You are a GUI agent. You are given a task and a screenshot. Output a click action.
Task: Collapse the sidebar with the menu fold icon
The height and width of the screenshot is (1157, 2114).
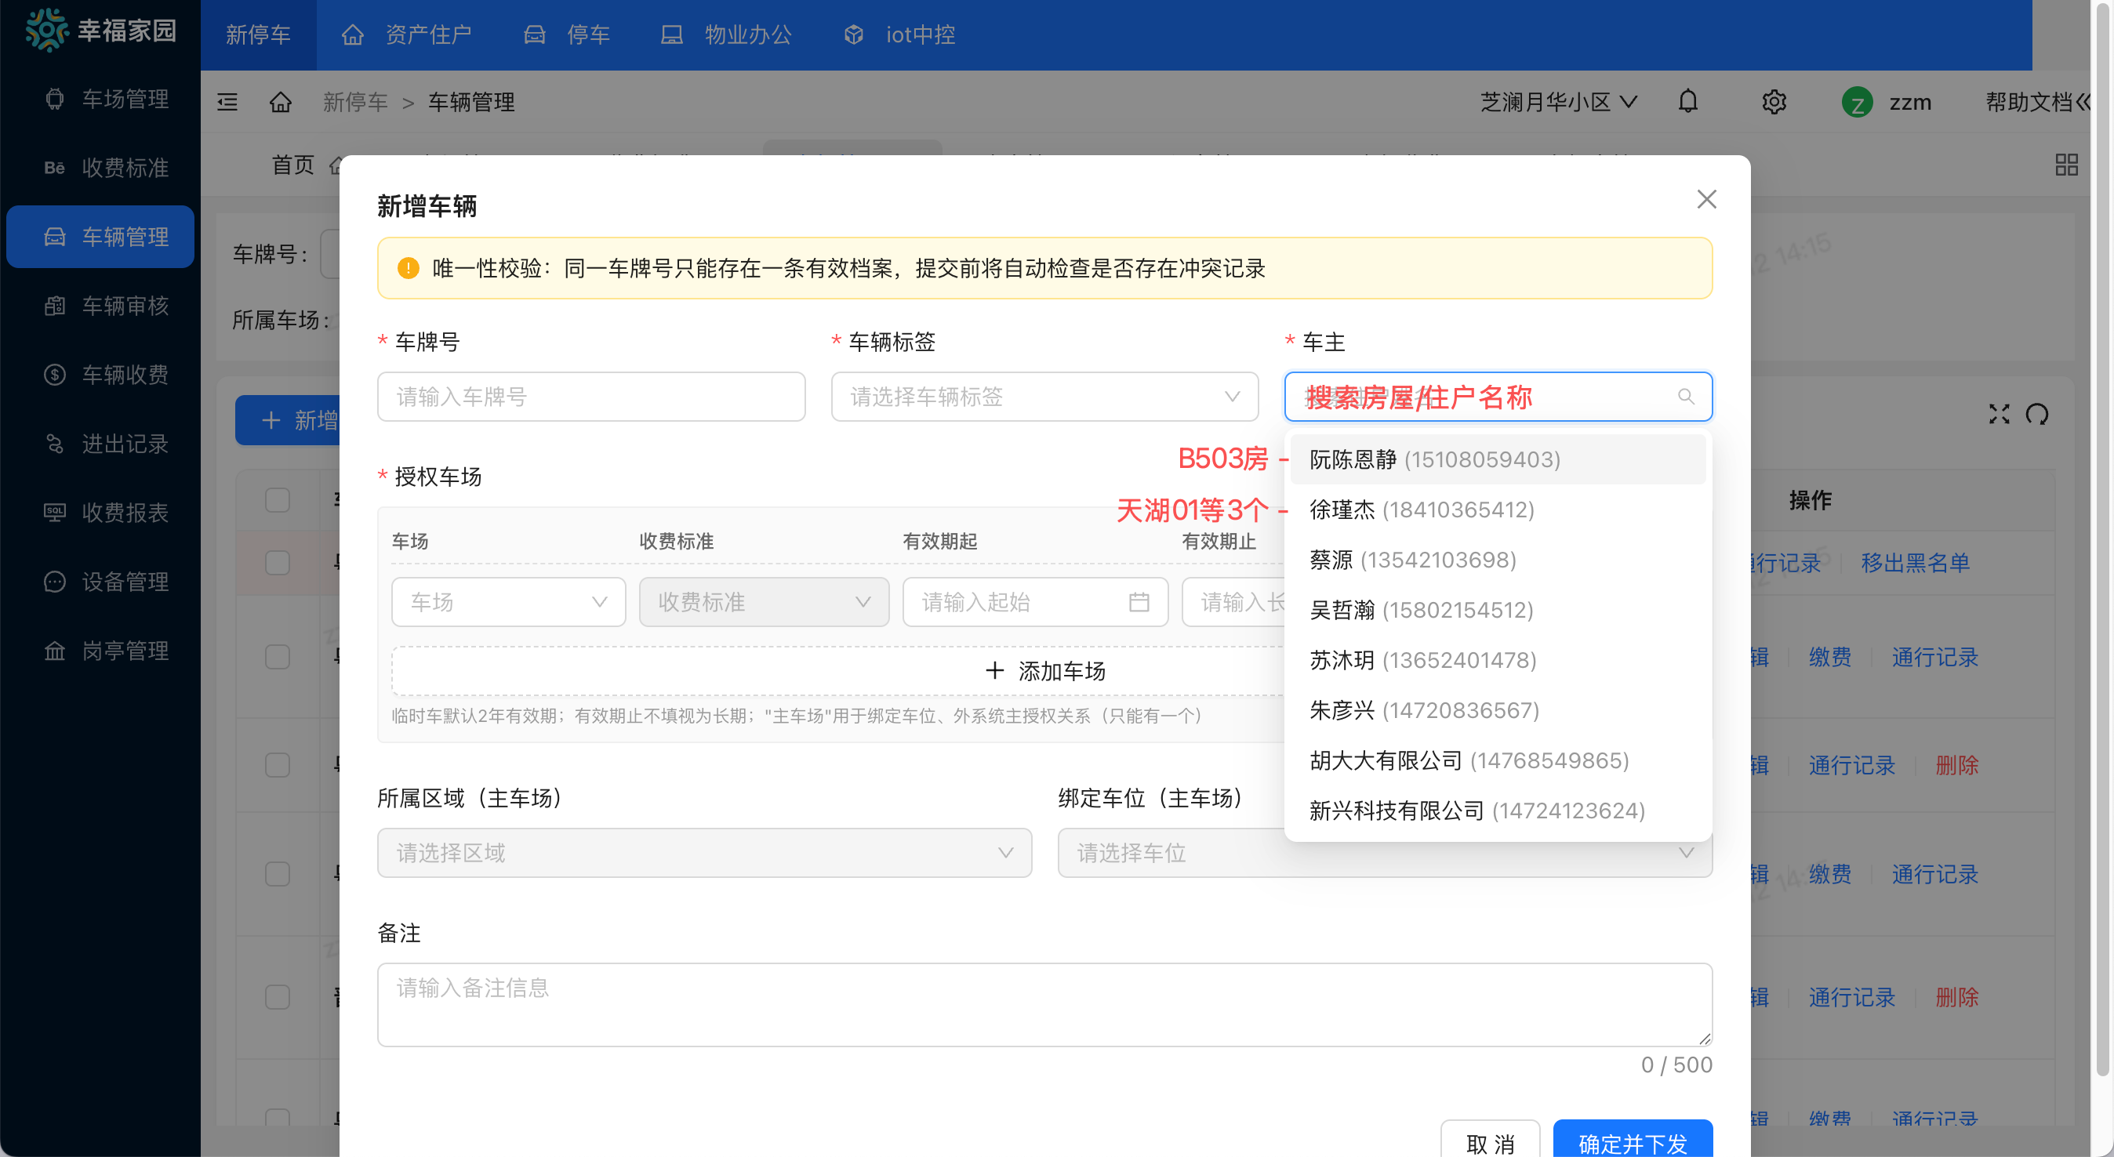coord(227,102)
